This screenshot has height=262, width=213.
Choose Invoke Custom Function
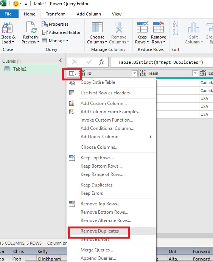pos(112,120)
